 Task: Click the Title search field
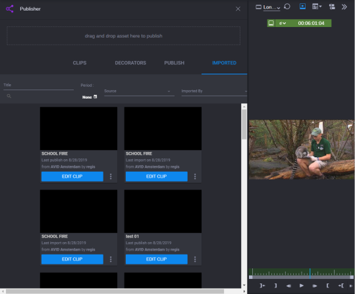(38, 86)
